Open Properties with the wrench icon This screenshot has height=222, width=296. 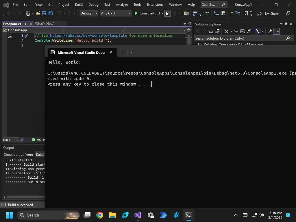click(270, 31)
